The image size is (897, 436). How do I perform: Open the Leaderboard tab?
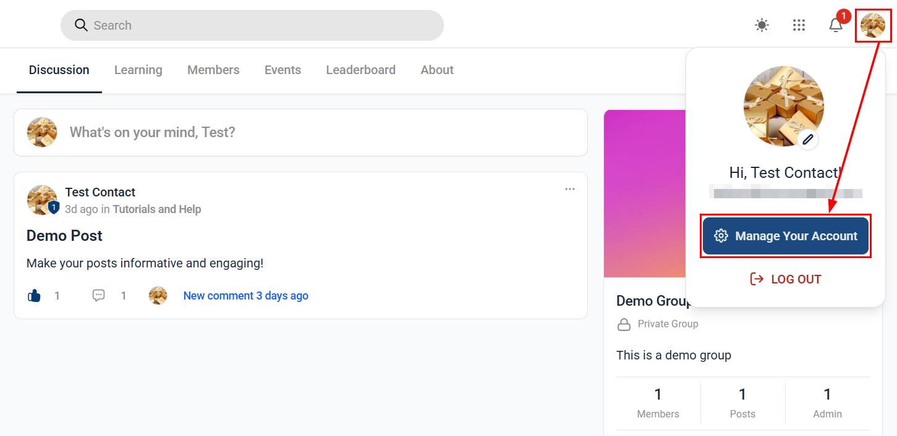361,70
